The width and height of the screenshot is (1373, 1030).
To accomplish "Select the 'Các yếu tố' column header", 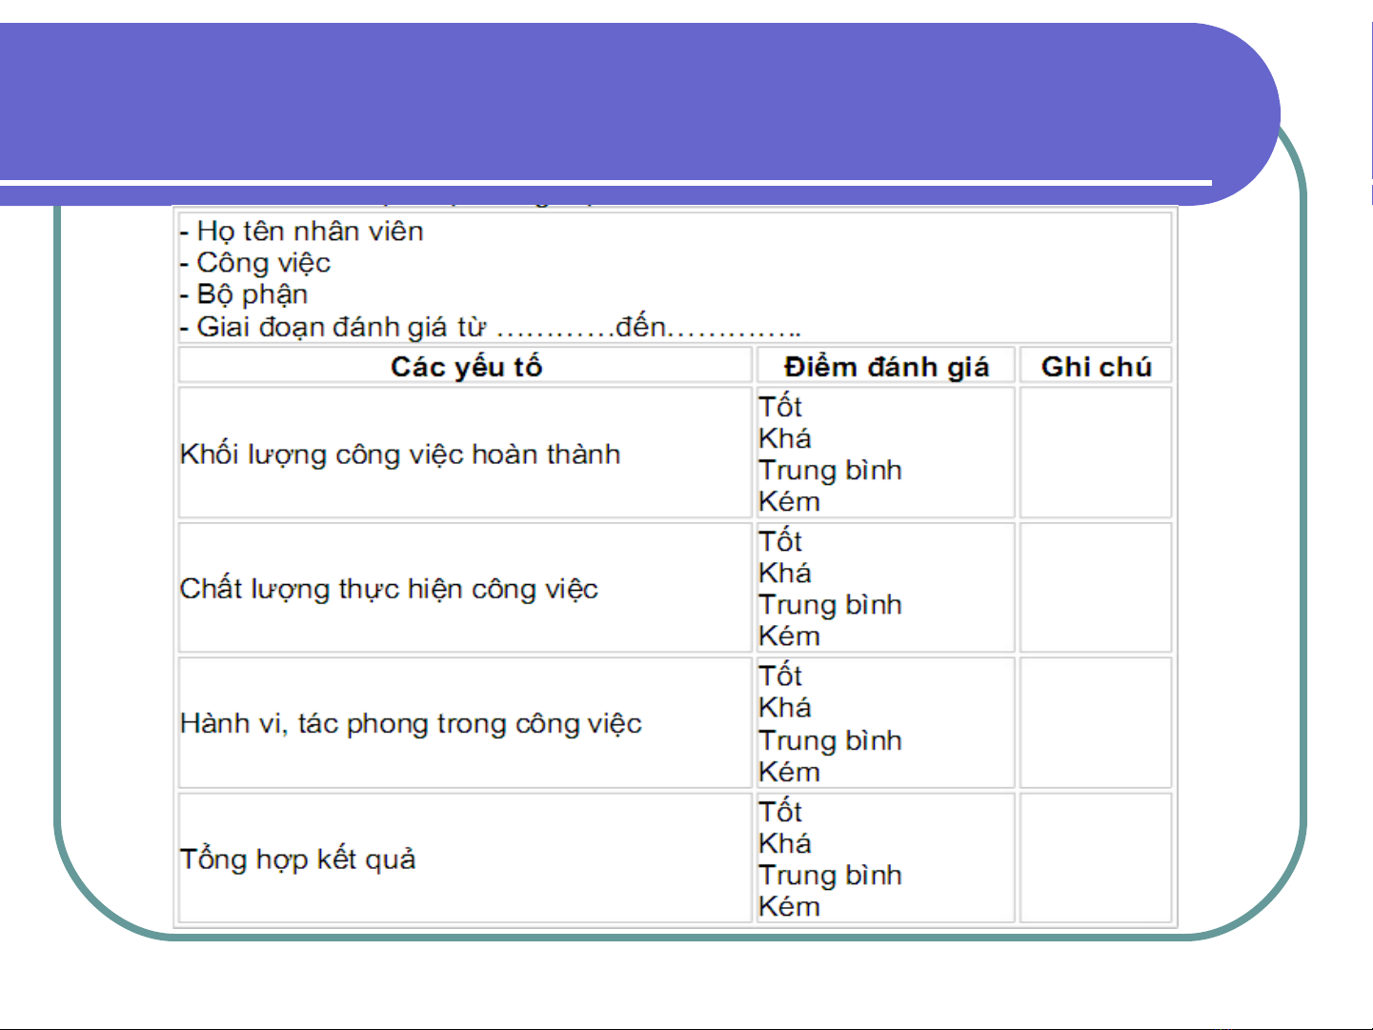I will click(x=466, y=366).
